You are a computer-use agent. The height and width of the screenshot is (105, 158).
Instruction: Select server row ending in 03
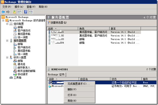point(94,39)
